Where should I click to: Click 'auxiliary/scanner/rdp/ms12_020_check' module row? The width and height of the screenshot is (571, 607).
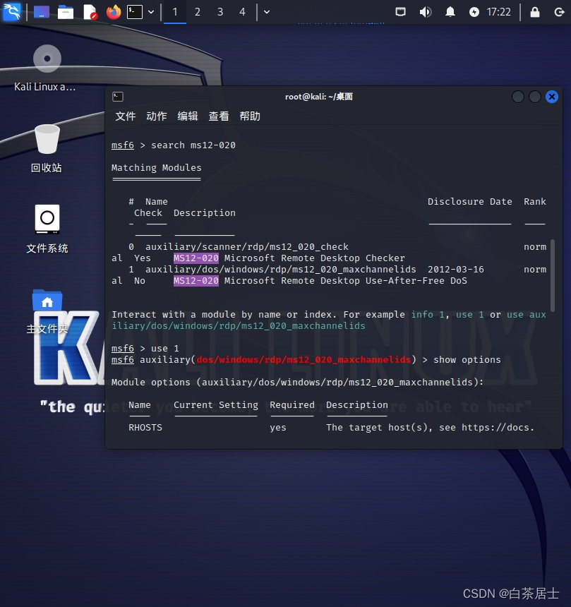247,246
